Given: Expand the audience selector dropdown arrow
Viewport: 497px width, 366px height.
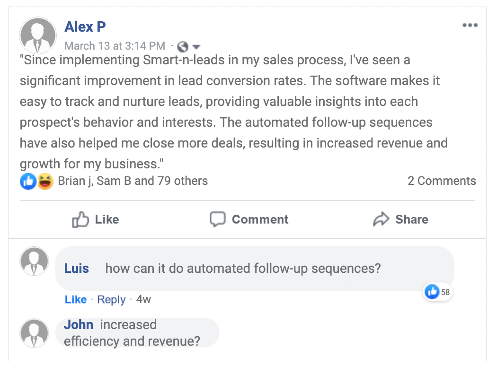Looking at the screenshot, I should (x=196, y=47).
